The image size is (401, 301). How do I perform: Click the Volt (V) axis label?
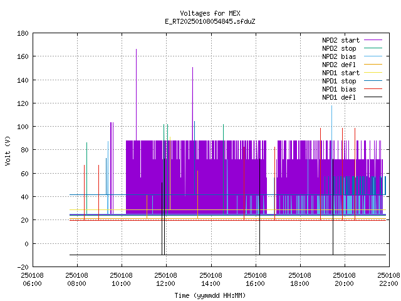pos(8,150)
